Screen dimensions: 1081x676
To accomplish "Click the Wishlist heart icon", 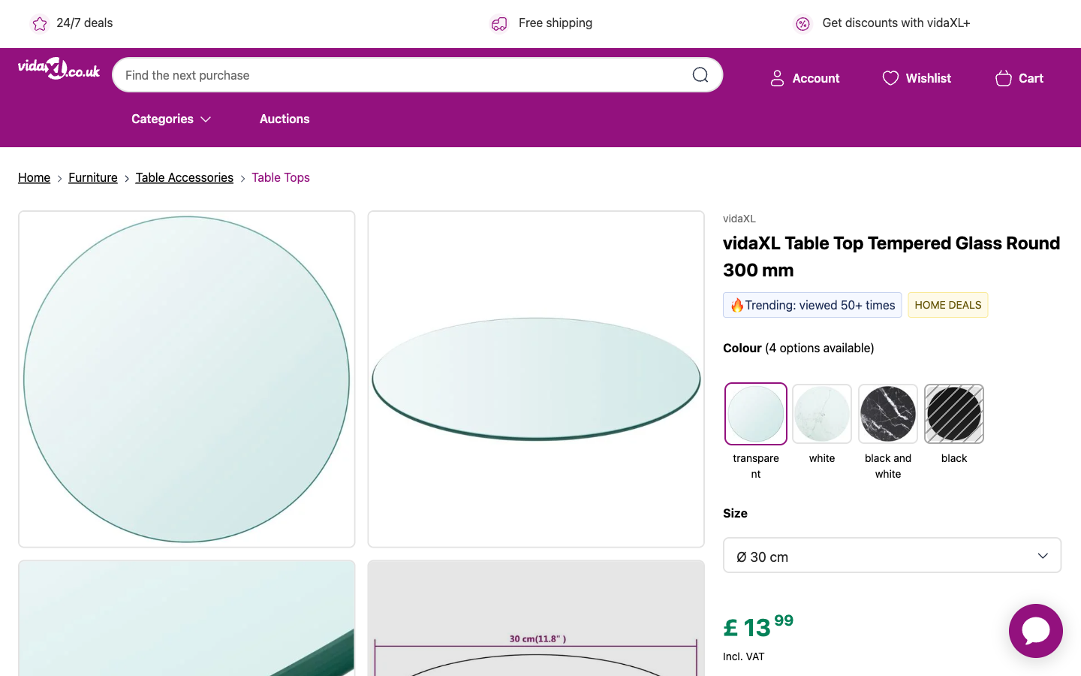I will (890, 78).
